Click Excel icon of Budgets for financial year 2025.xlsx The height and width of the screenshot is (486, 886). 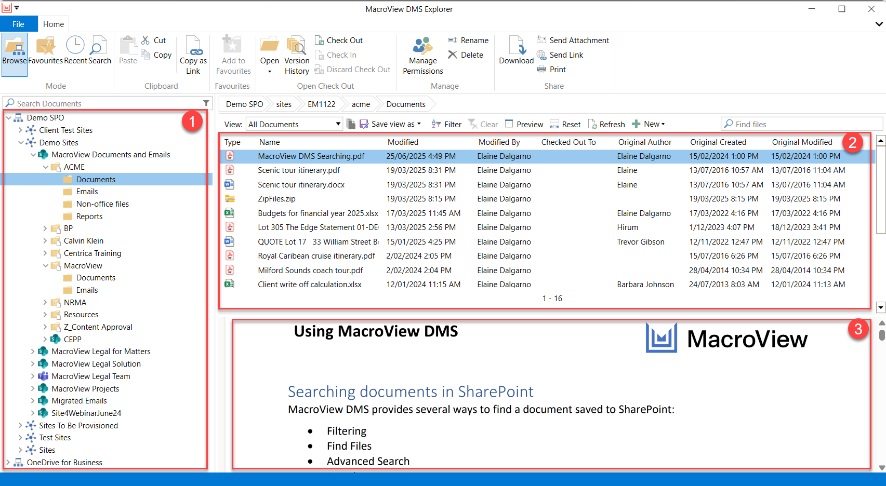click(x=229, y=213)
